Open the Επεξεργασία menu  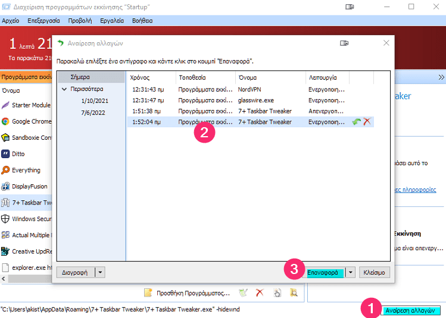[43, 21]
